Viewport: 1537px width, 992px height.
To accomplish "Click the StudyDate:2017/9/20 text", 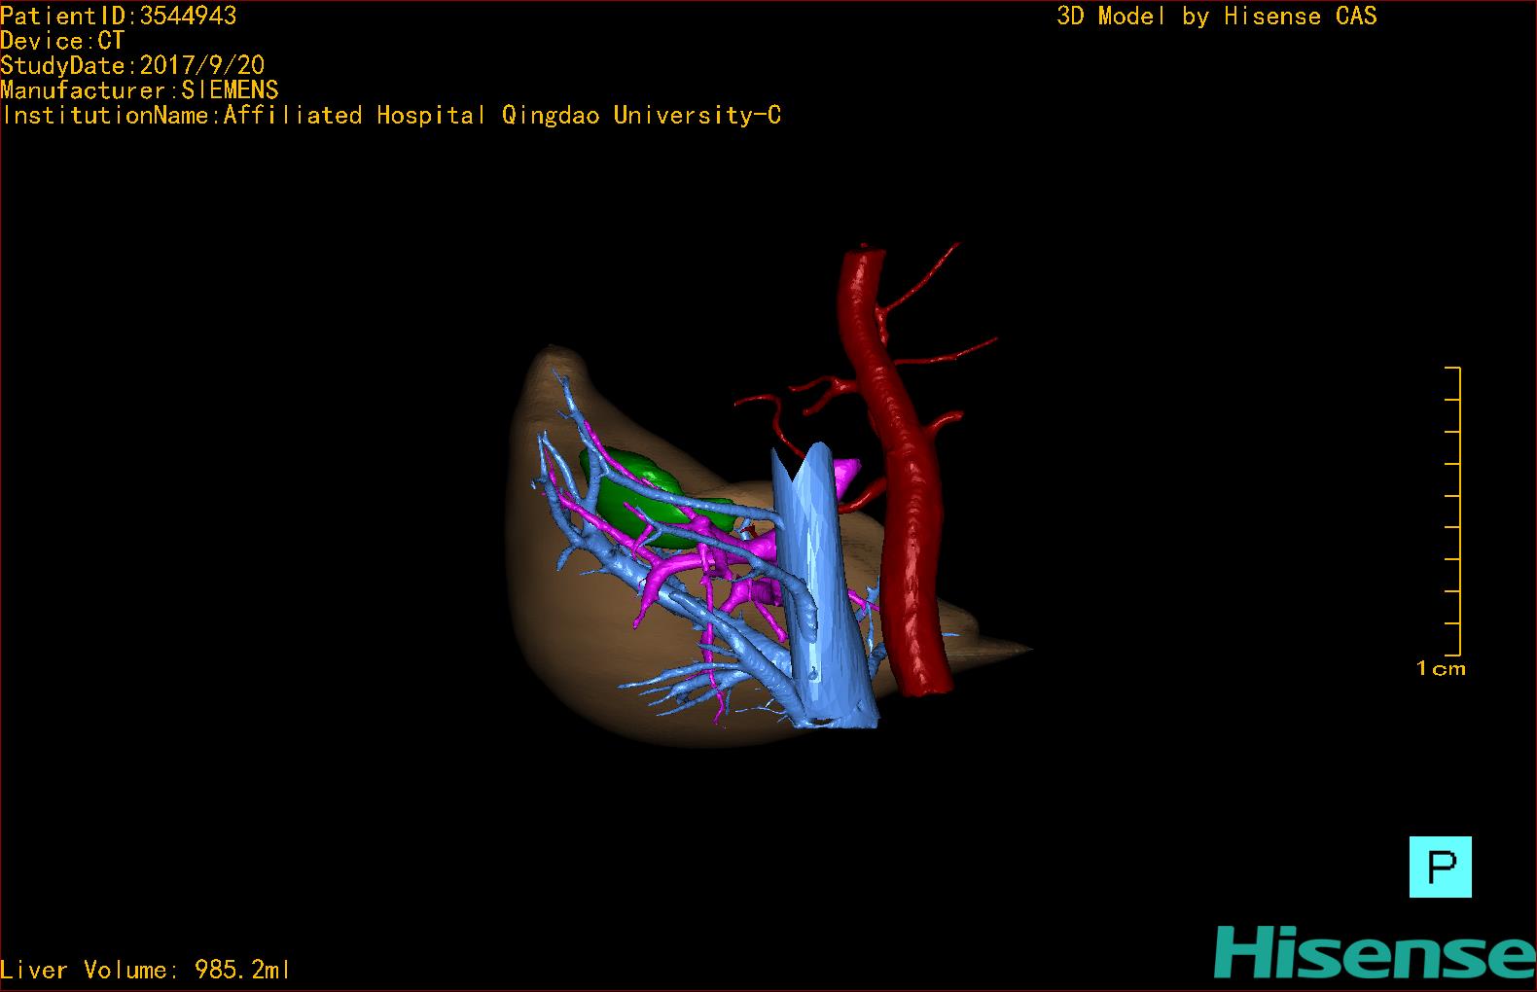I will point(132,65).
